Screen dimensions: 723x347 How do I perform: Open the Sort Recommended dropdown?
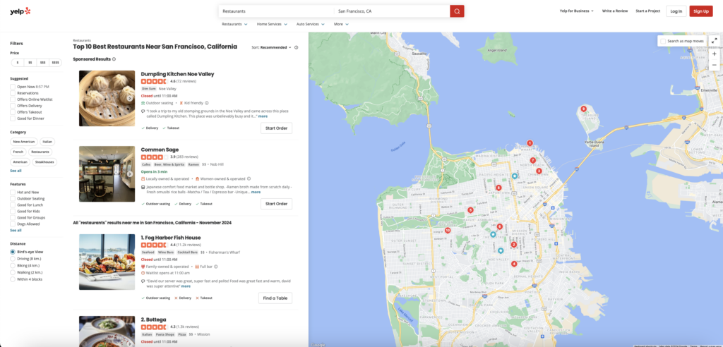coord(275,47)
